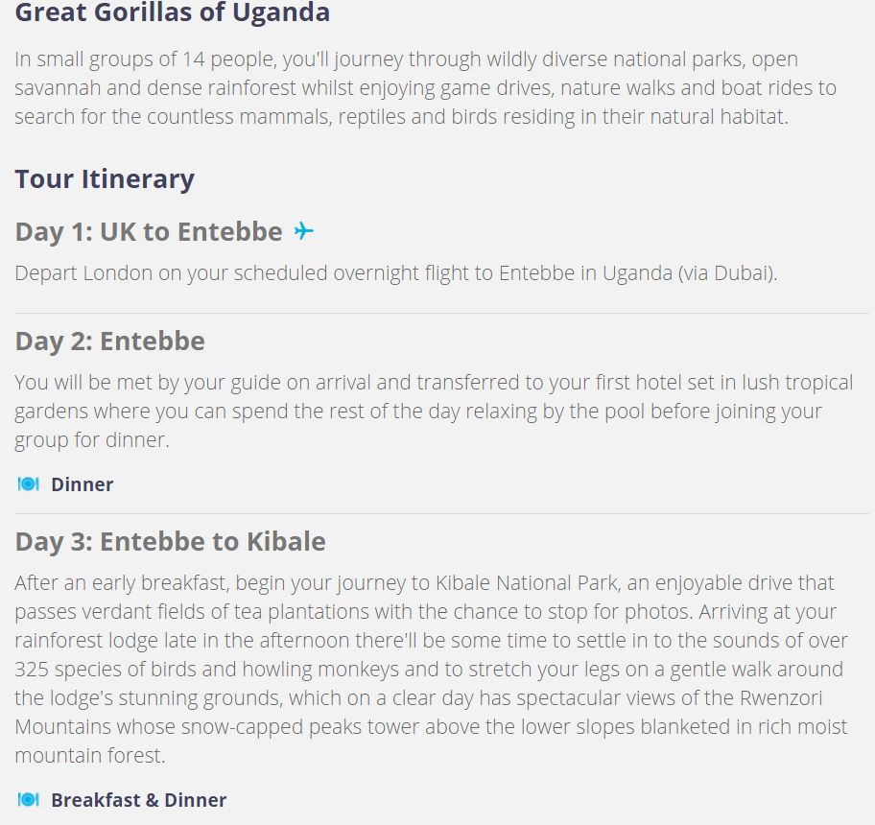875x825 pixels.
Task: Click the words 'via Dubai' in Day 1
Action: (727, 273)
